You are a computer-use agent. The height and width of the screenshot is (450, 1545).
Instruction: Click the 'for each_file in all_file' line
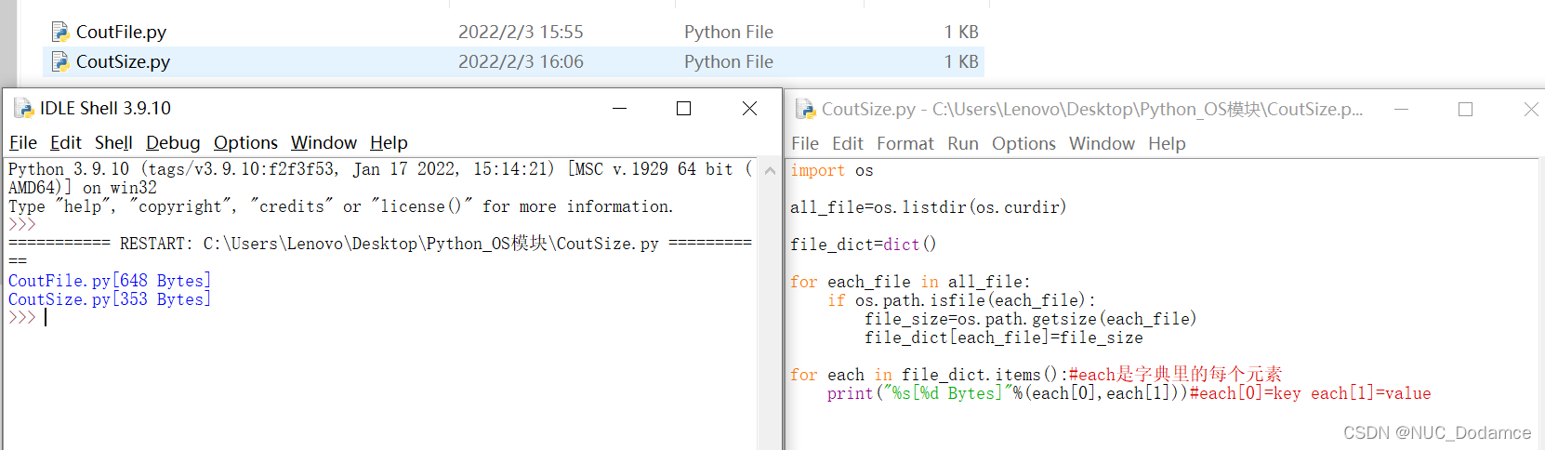click(x=910, y=282)
